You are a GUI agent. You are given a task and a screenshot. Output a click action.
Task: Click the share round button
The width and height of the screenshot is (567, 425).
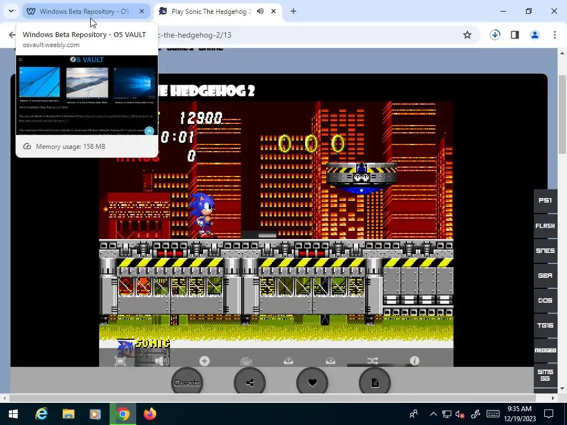coord(250,383)
